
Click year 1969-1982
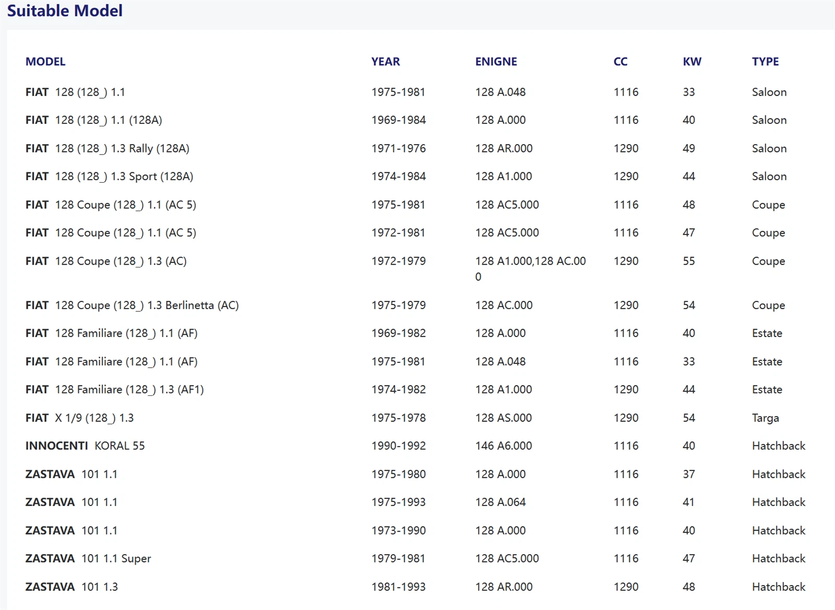[x=399, y=333]
